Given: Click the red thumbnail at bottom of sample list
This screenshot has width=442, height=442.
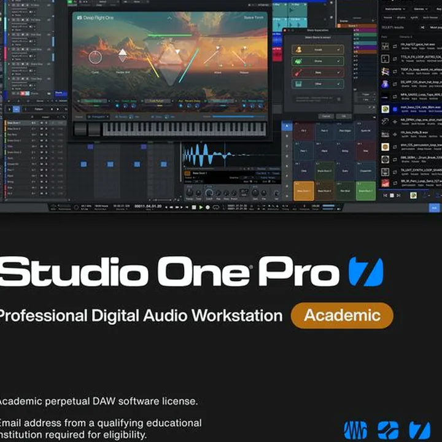Looking at the screenshot, I should click(385, 183).
